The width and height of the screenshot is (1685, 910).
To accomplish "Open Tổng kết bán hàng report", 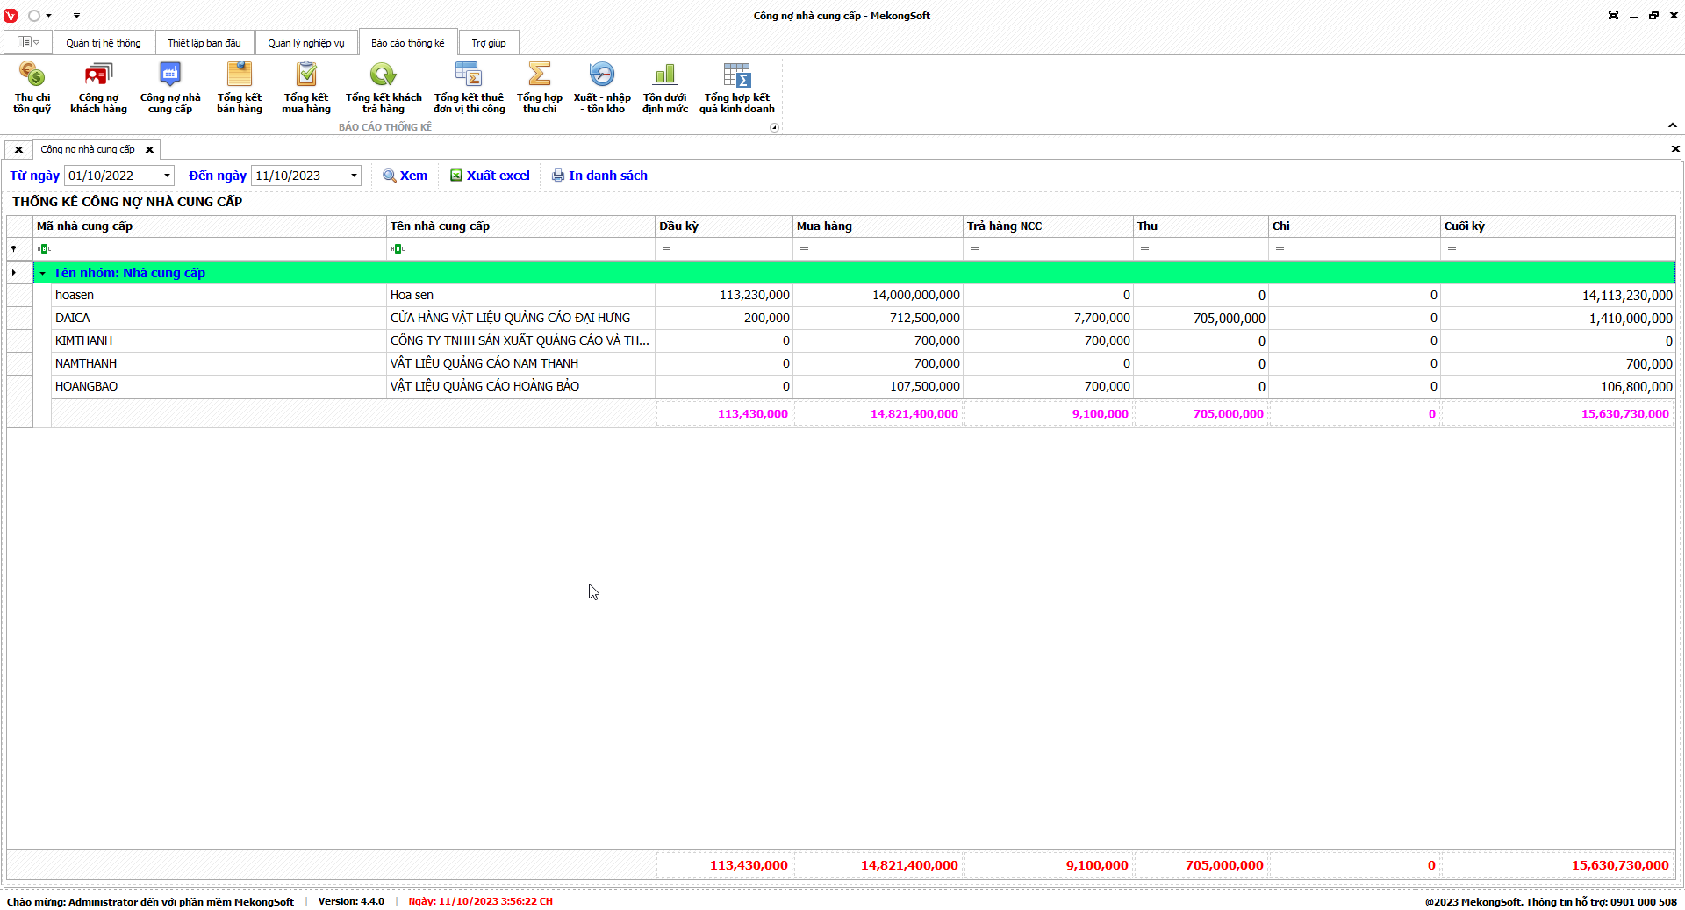I will (x=239, y=87).
